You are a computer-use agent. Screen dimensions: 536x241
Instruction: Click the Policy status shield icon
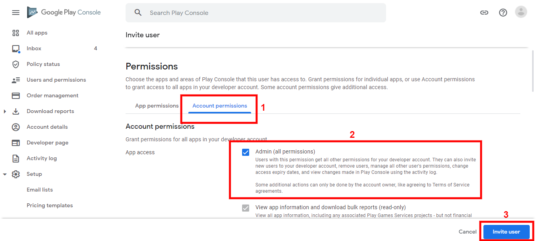[16, 64]
